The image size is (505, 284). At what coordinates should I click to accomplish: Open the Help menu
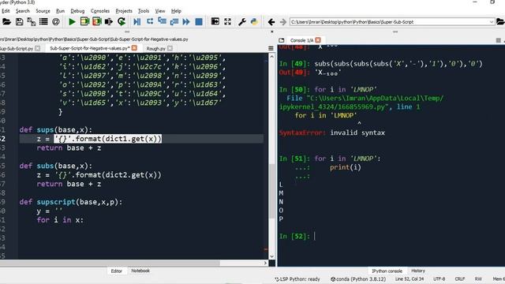(x=176, y=11)
